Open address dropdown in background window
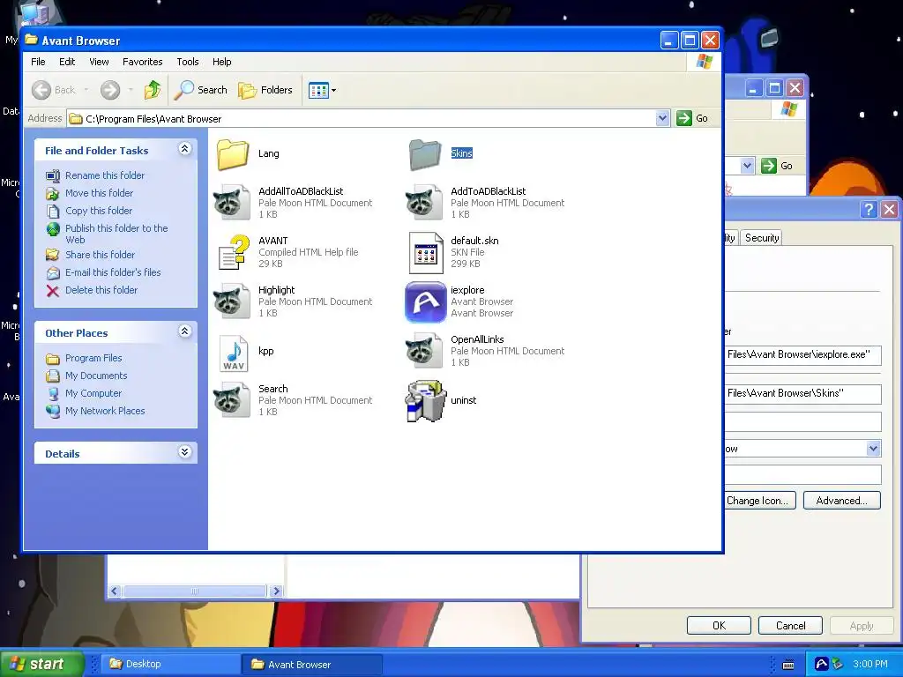 [747, 166]
